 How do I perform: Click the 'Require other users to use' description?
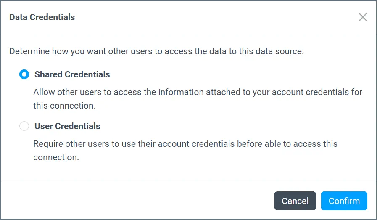coord(185,143)
